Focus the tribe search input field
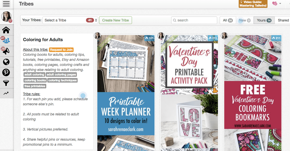Image resolution: width=290 pixels, height=151 pixels. [194, 20]
